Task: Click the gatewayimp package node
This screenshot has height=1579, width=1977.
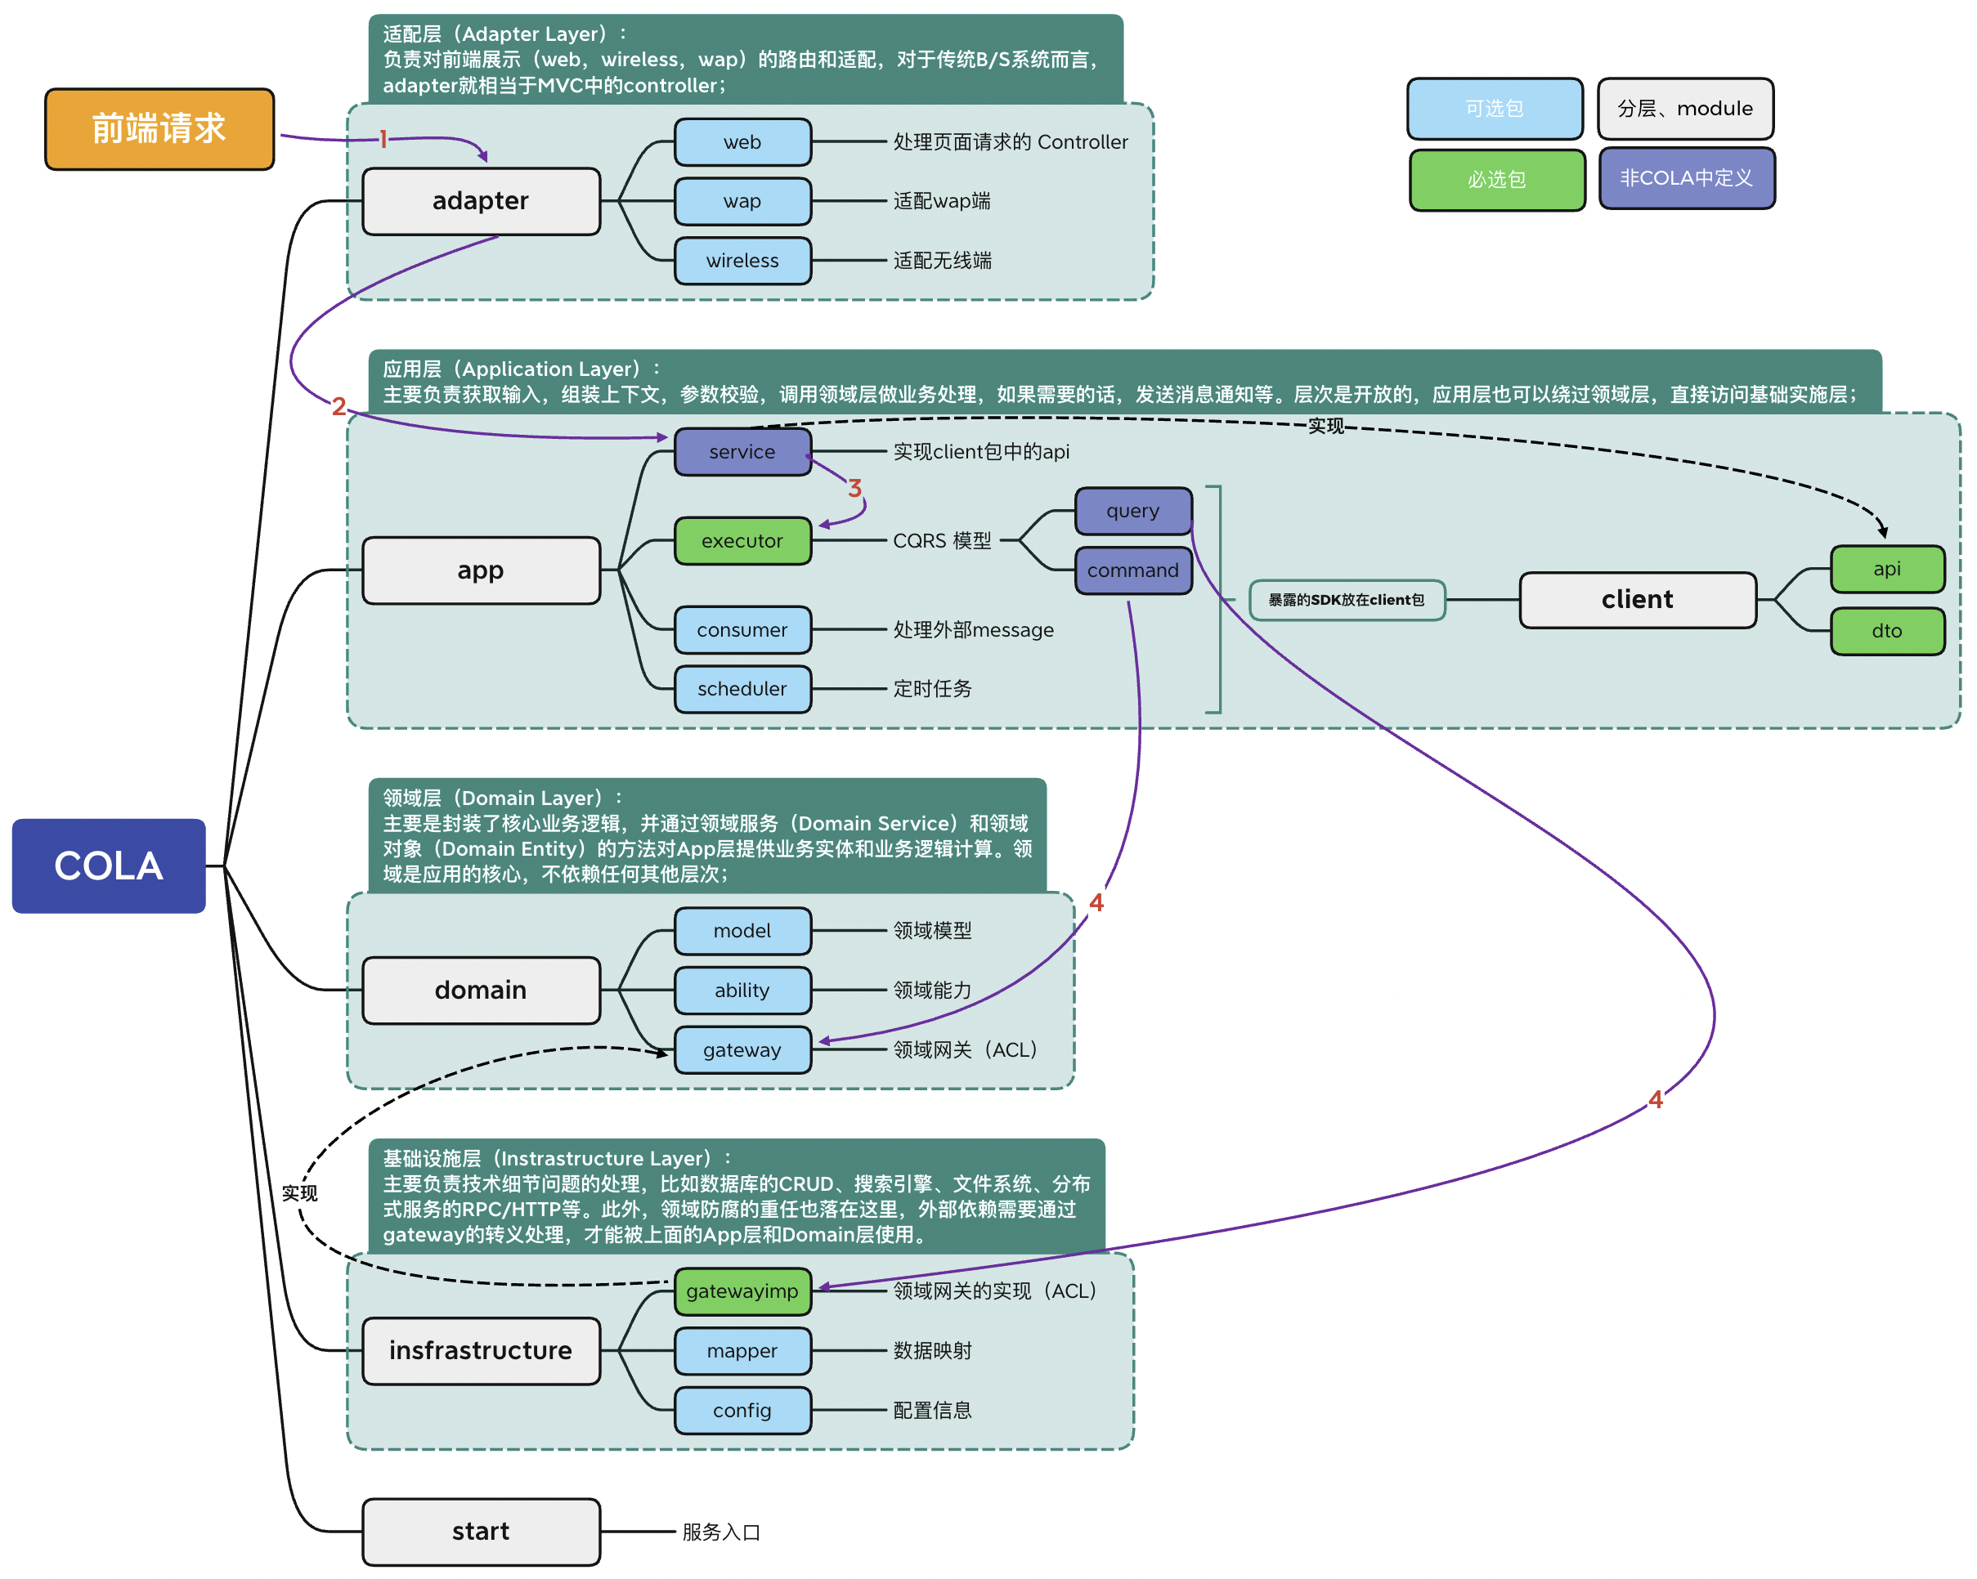Action: point(742,1290)
